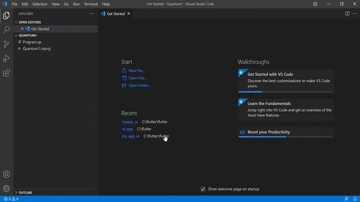
Task: Open recent project my_app_vs
Action: [x=130, y=136]
